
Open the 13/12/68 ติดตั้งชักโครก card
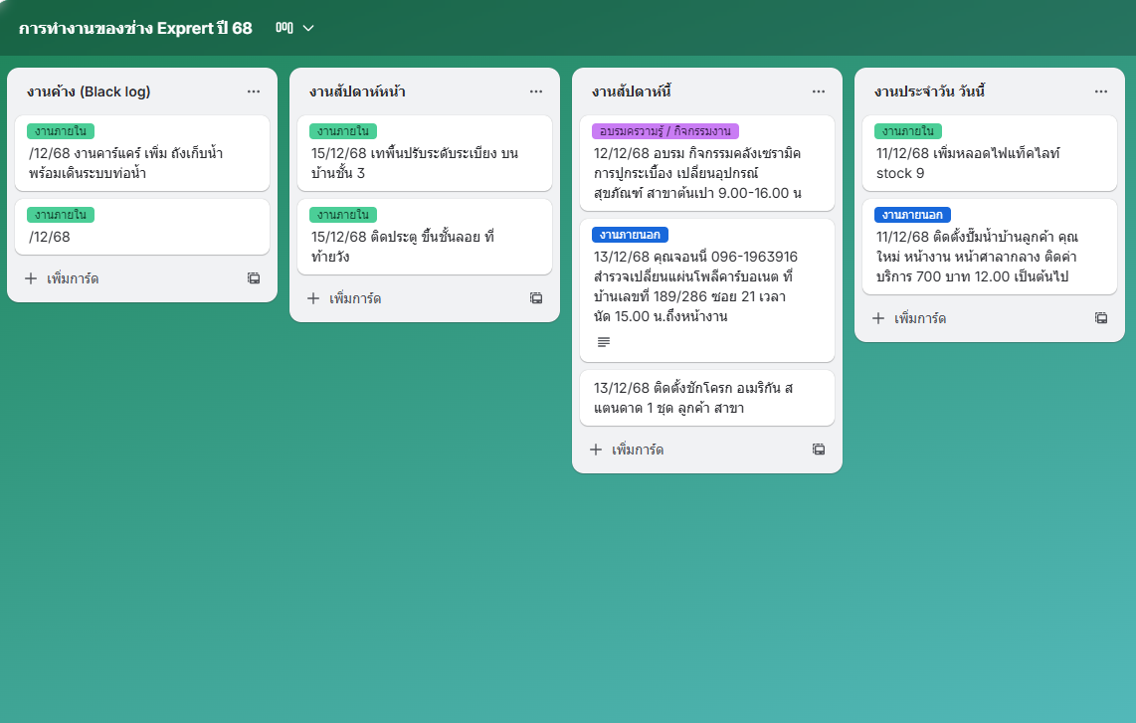(706, 398)
